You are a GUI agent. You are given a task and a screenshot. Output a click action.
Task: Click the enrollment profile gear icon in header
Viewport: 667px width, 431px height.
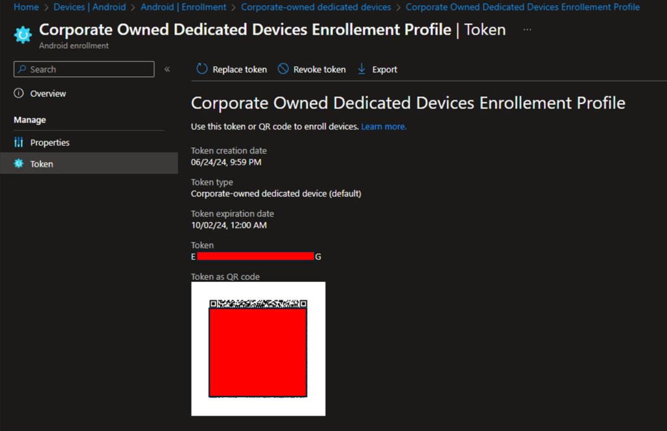(23, 35)
